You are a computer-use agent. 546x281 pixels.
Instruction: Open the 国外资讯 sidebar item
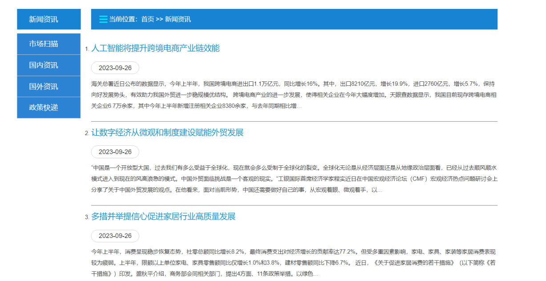click(44, 86)
